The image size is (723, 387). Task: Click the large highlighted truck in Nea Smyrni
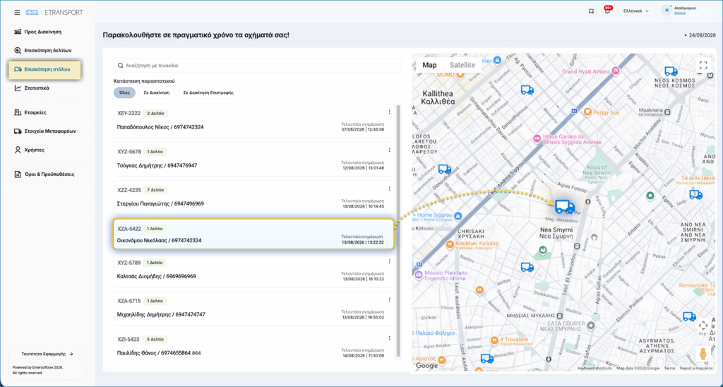pos(564,207)
